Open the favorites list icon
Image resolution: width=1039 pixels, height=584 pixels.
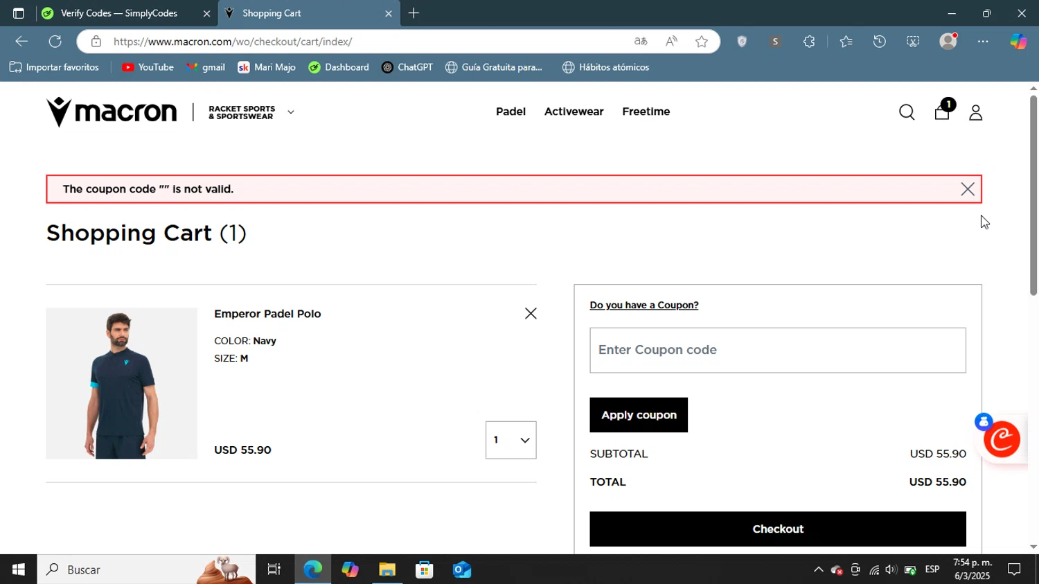846,42
